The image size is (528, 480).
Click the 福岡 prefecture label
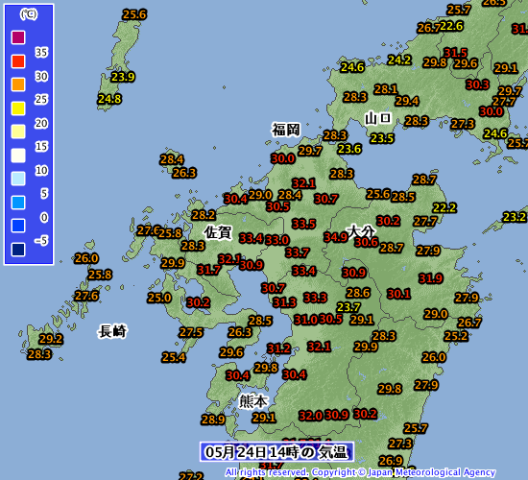[286, 130]
